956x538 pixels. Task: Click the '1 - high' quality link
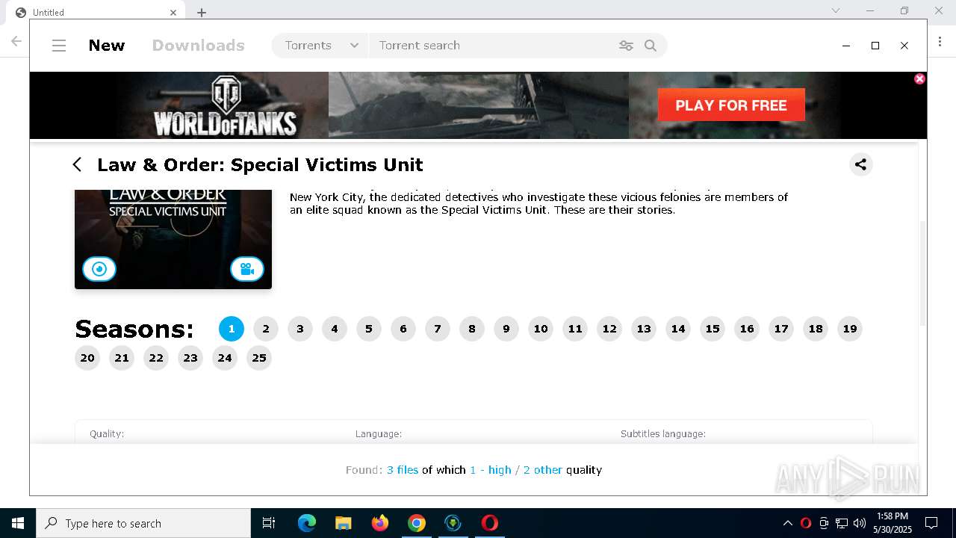(x=491, y=470)
